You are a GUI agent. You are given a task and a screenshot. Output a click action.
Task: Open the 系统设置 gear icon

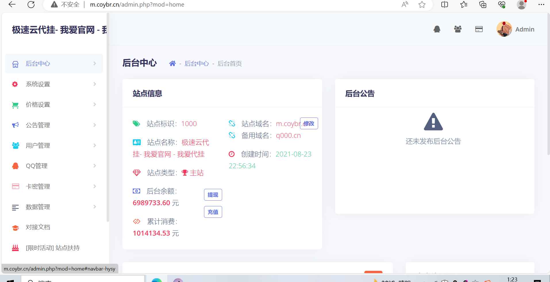[x=15, y=84]
